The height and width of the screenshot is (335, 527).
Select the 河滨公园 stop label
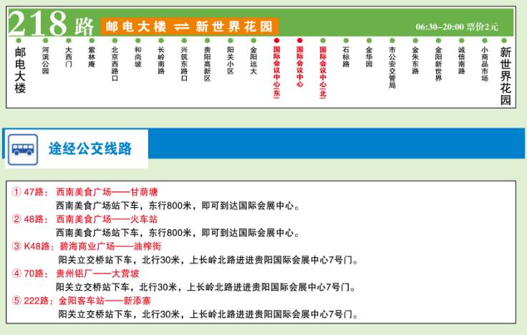tap(45, 61)
